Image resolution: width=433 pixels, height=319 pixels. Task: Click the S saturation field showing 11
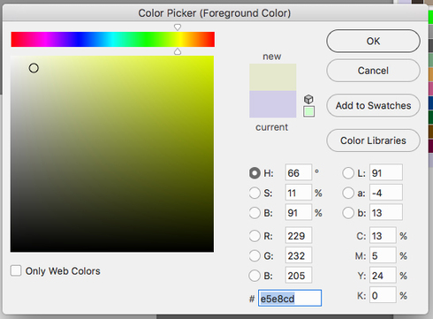[x=299, y=193]
